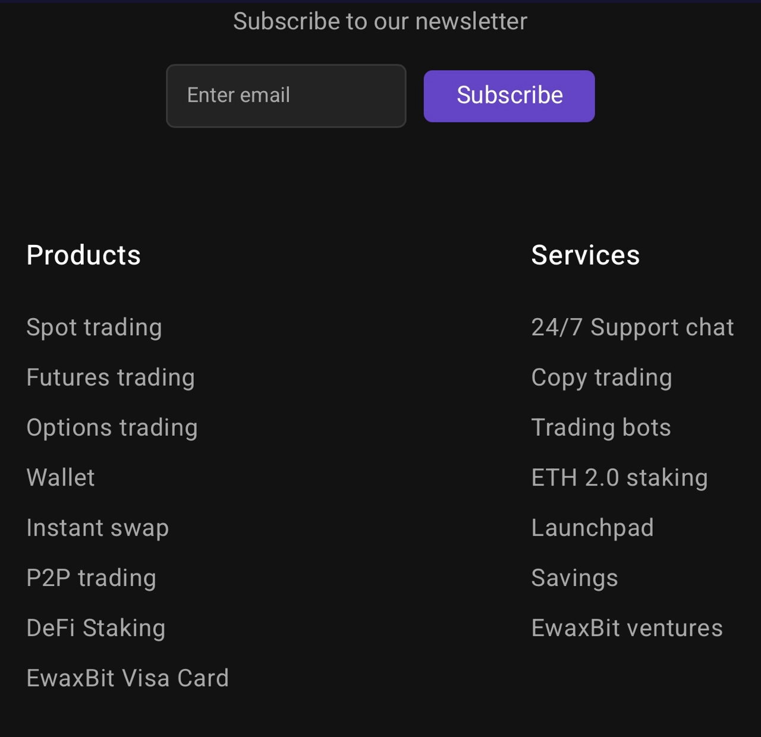Open ETH 2.0 staking page
The width and height of the screenshot is (761, 737).
[x=620, y=477]
